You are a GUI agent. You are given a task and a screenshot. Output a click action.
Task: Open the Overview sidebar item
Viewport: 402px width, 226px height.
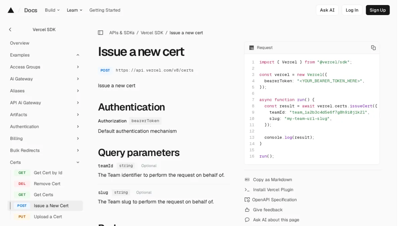20,43
